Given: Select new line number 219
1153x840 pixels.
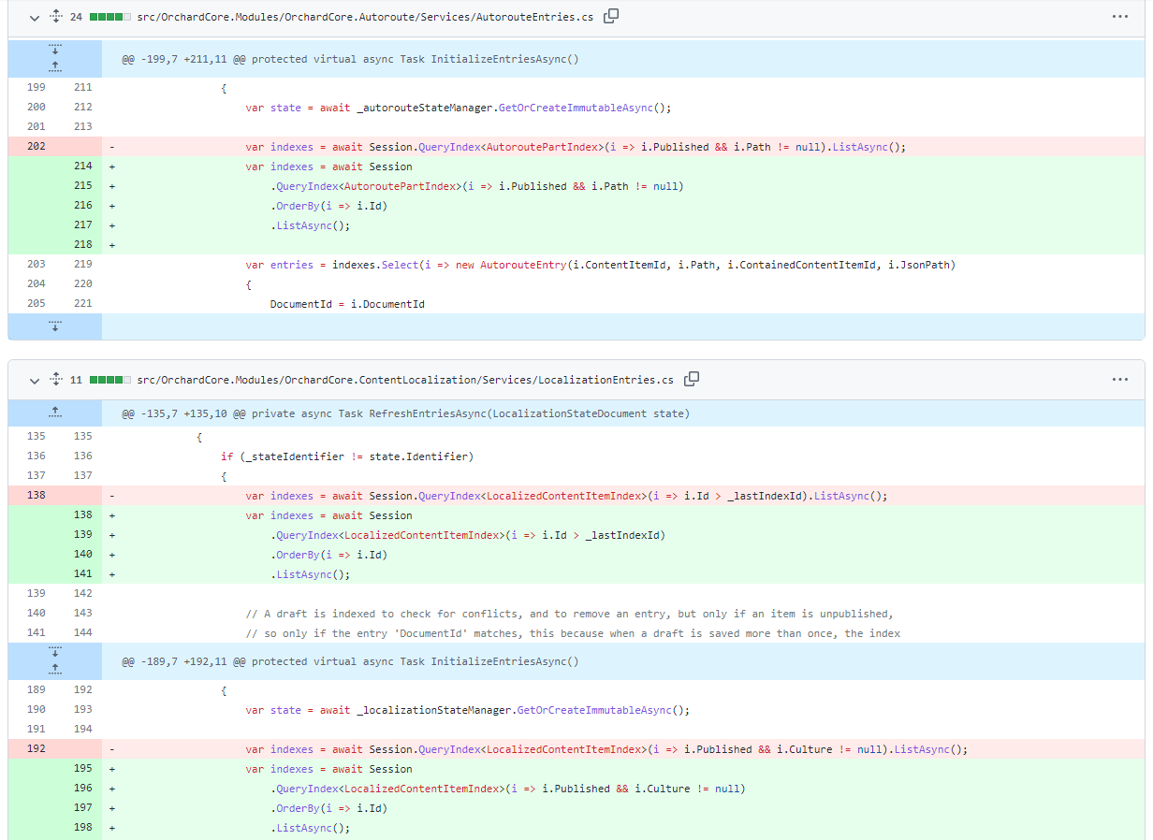Looking at the screenshot, I should (82, 265).
